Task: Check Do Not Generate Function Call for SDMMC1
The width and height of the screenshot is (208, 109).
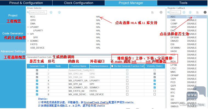Action: (x=127, y=87)
